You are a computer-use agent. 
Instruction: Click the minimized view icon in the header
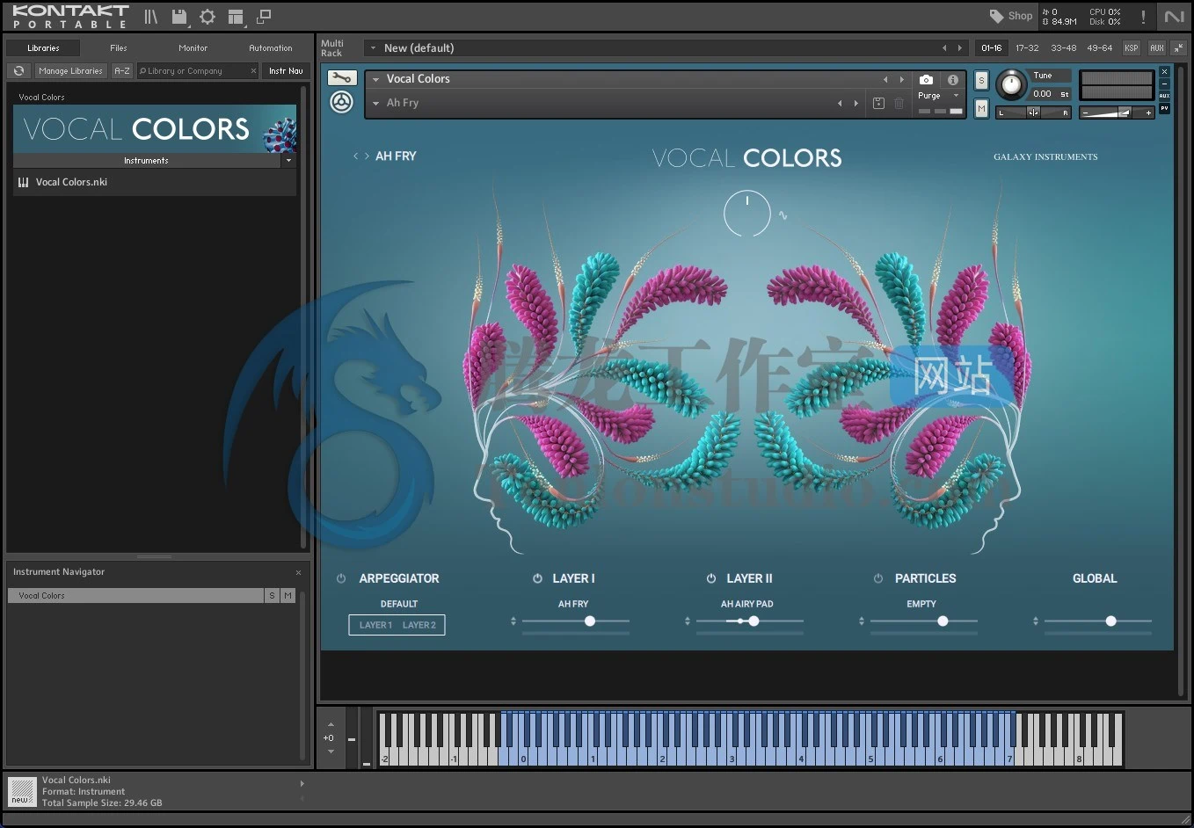tap(264, 16)
